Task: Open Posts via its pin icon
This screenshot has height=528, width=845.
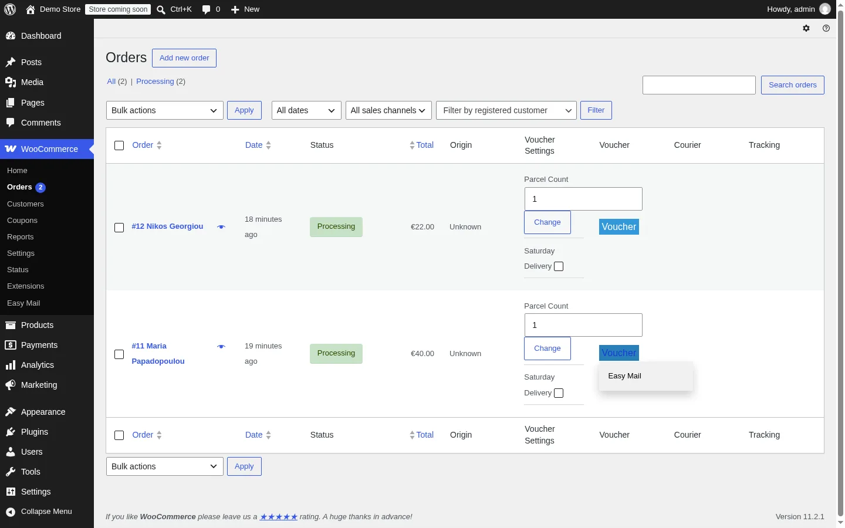Action: [x=11, y=62]
